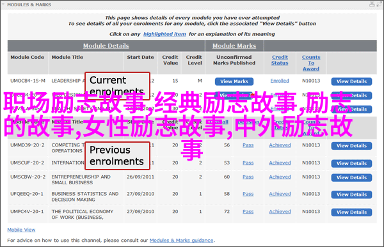
Task: Click View Details for UMPC4V-20-1
Action: tap(351, 212)
